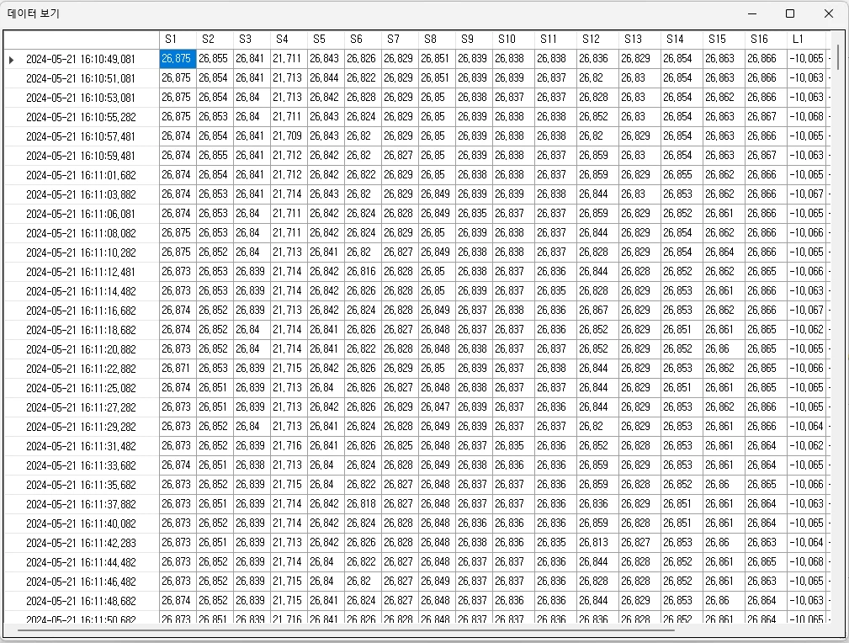Click the S13 column header

pyautogui.click(x=639, y=40)
